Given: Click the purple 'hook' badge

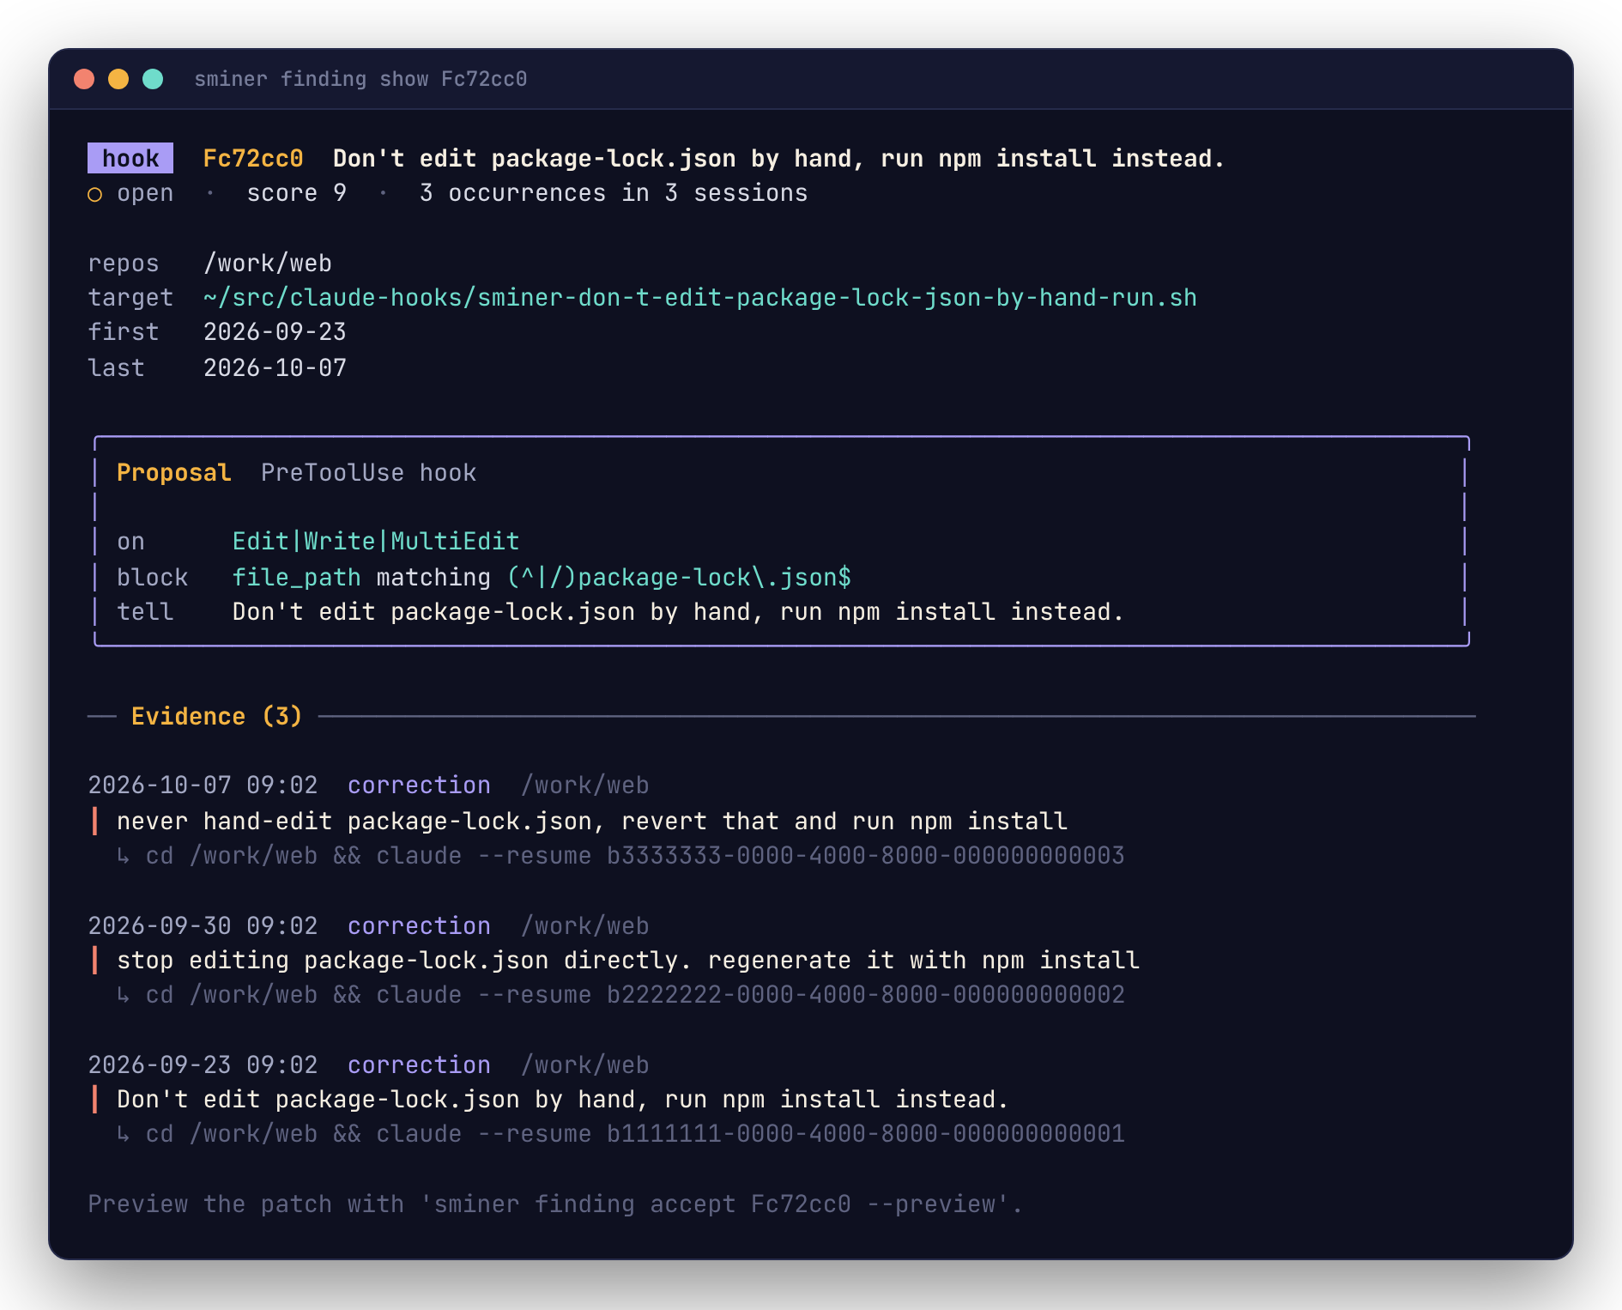Looking at the screenshot, I should point(130,158).
